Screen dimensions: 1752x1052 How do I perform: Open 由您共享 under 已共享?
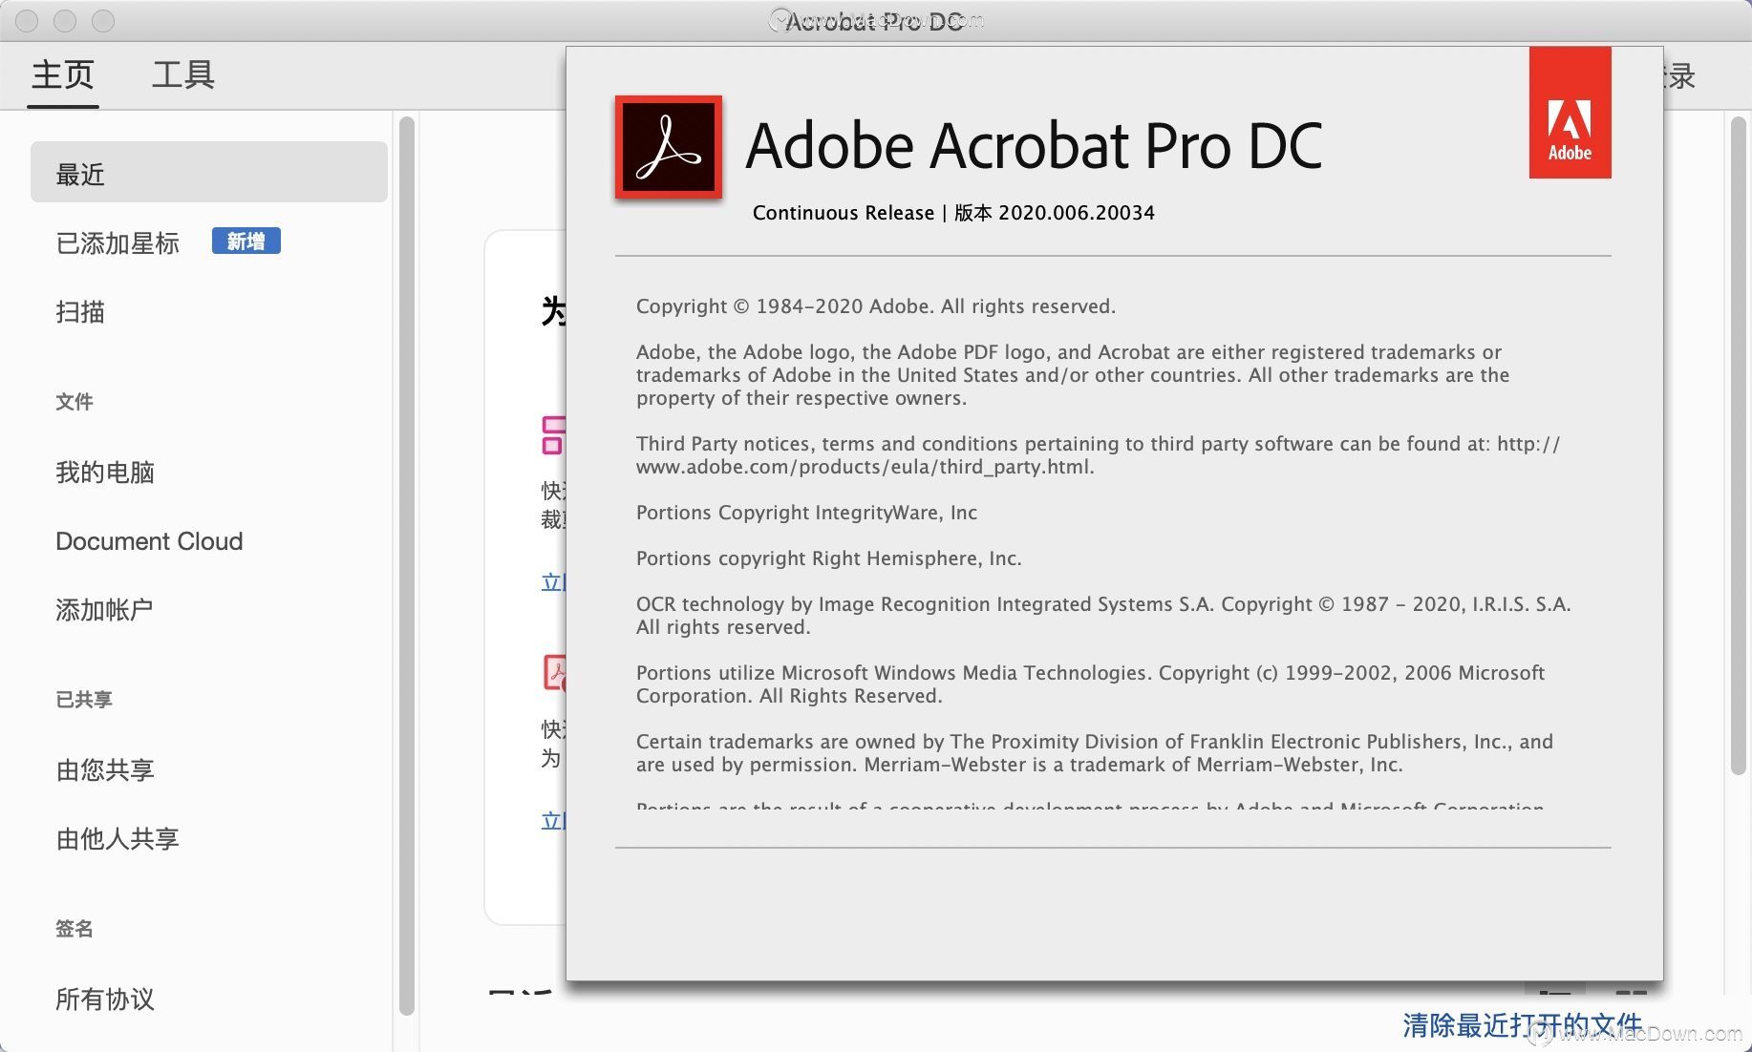coord(105,770)
